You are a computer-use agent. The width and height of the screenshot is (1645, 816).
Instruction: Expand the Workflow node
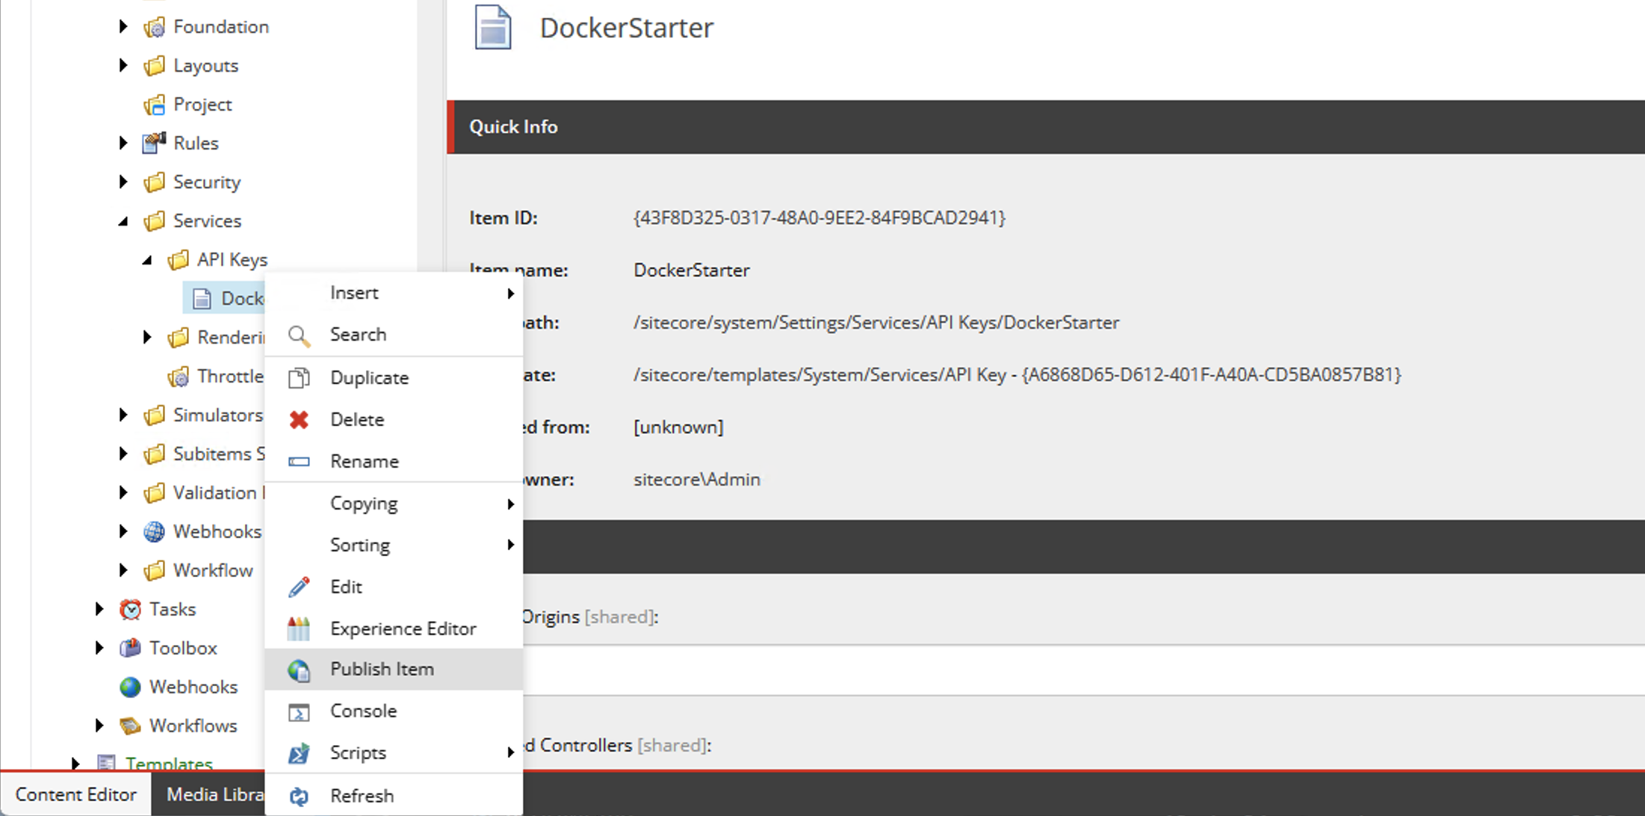pos(123,570)
